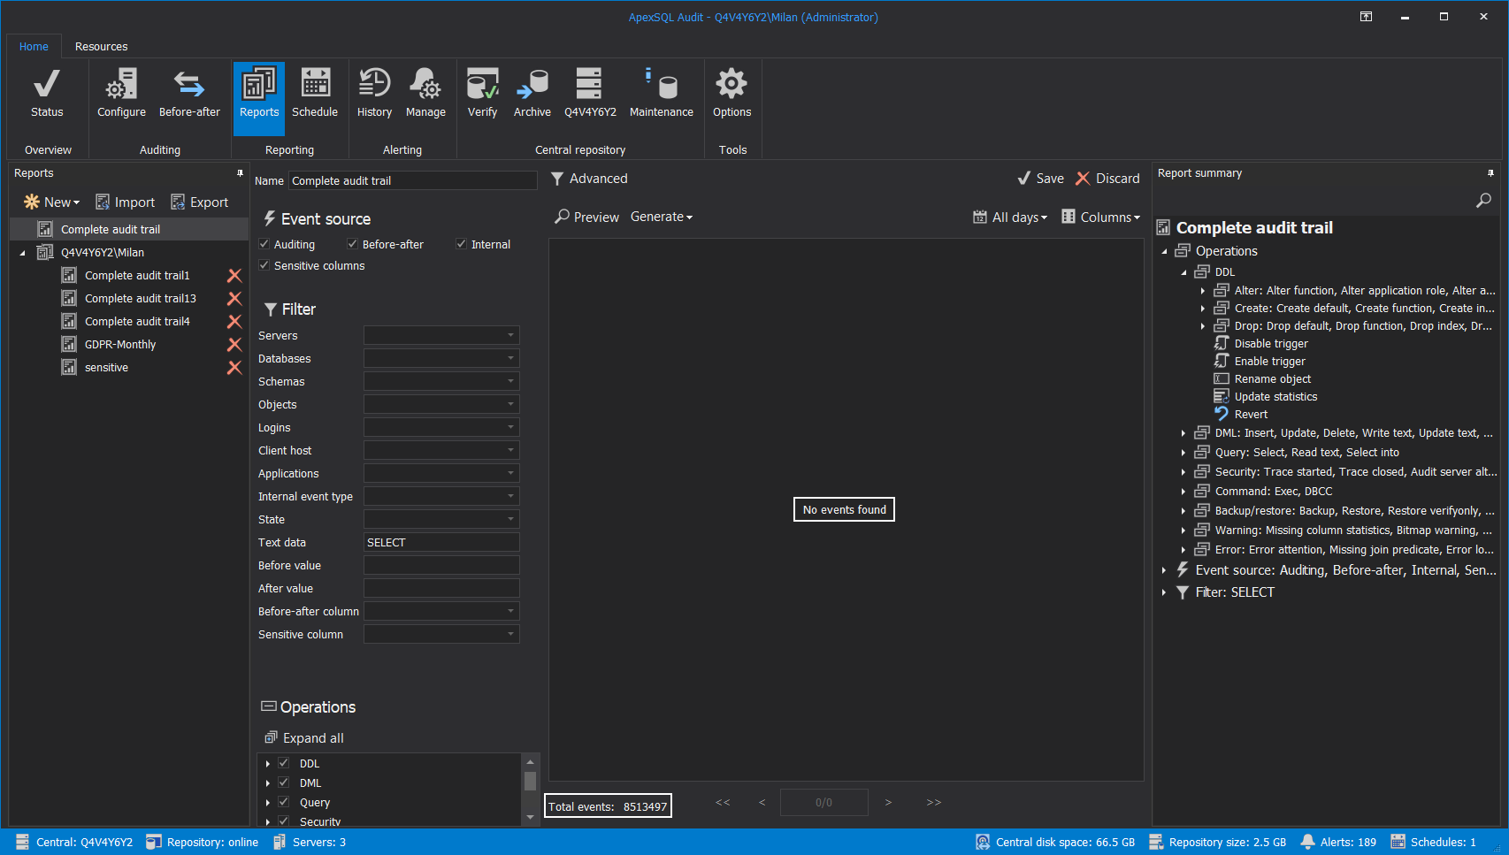This screenshot has width=1509, height=855.
Task: Click the operations list scrollbar thumb
Action: [531, 781]
